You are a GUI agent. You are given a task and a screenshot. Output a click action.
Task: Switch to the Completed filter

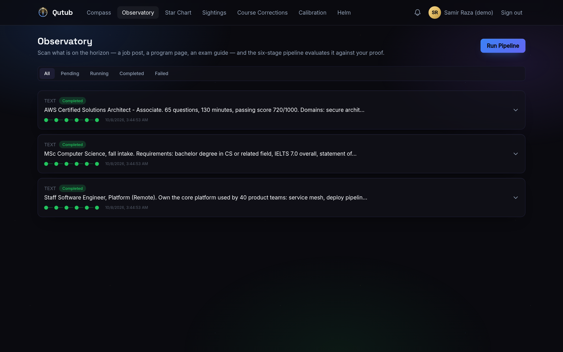click(x=132, y=74)
